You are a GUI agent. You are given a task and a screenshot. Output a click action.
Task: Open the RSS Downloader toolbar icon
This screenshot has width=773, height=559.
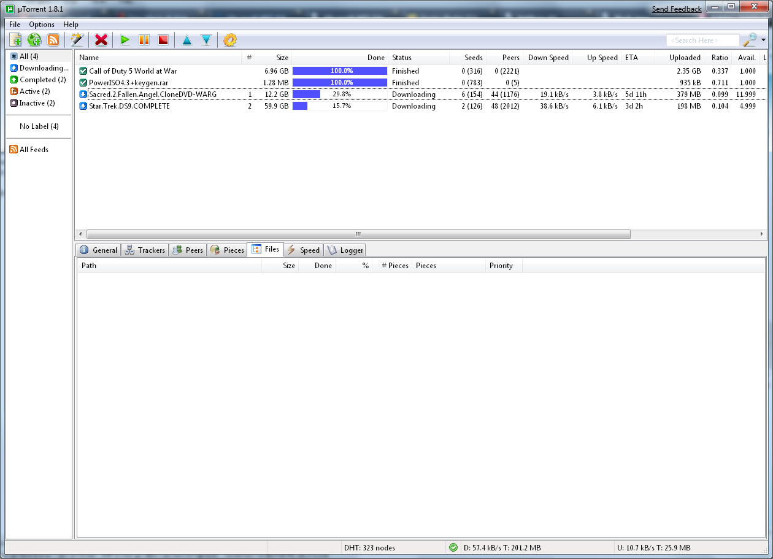point(53,40)
